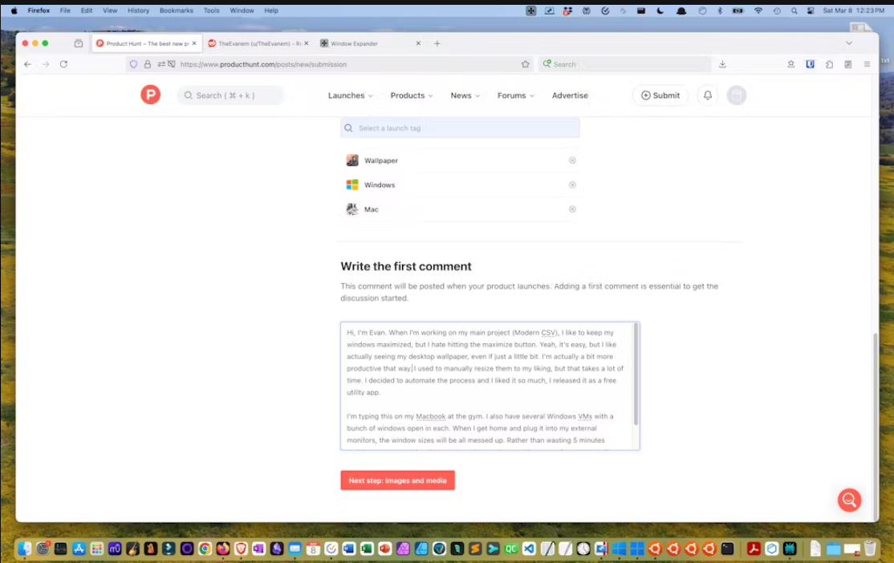Open the Apple menu

click(14, 10)
